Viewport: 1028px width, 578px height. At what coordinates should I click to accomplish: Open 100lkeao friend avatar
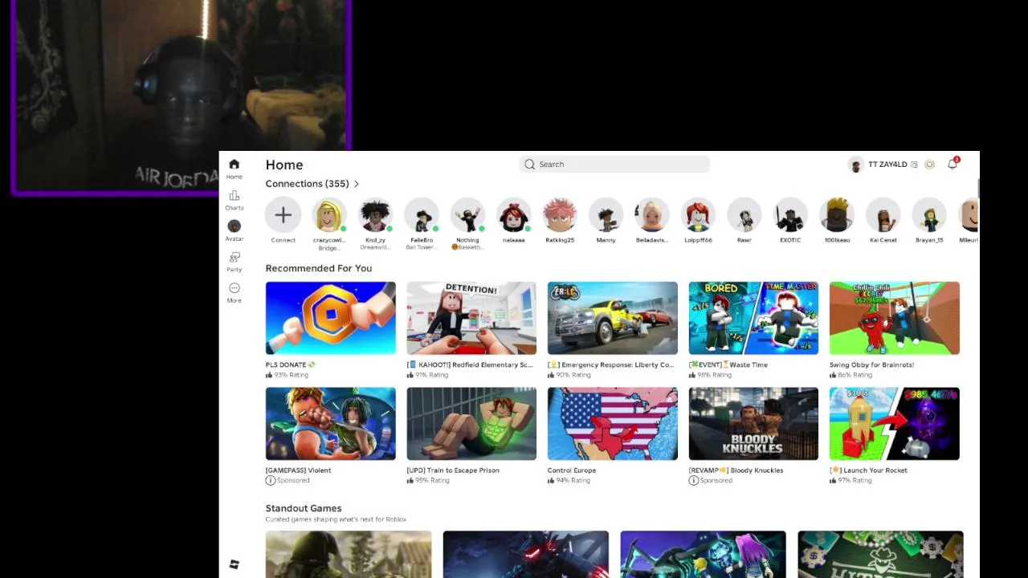tap(837, 215)
